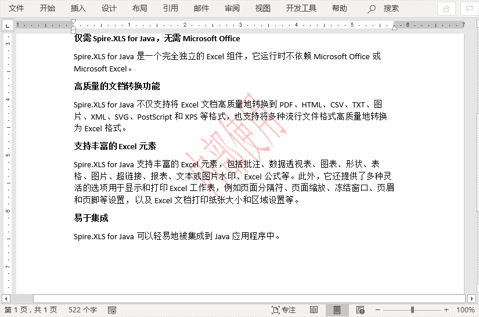479x317 pixels.
Task: Click text 'Microsoft Excel。'
Action: coord(103,69)
